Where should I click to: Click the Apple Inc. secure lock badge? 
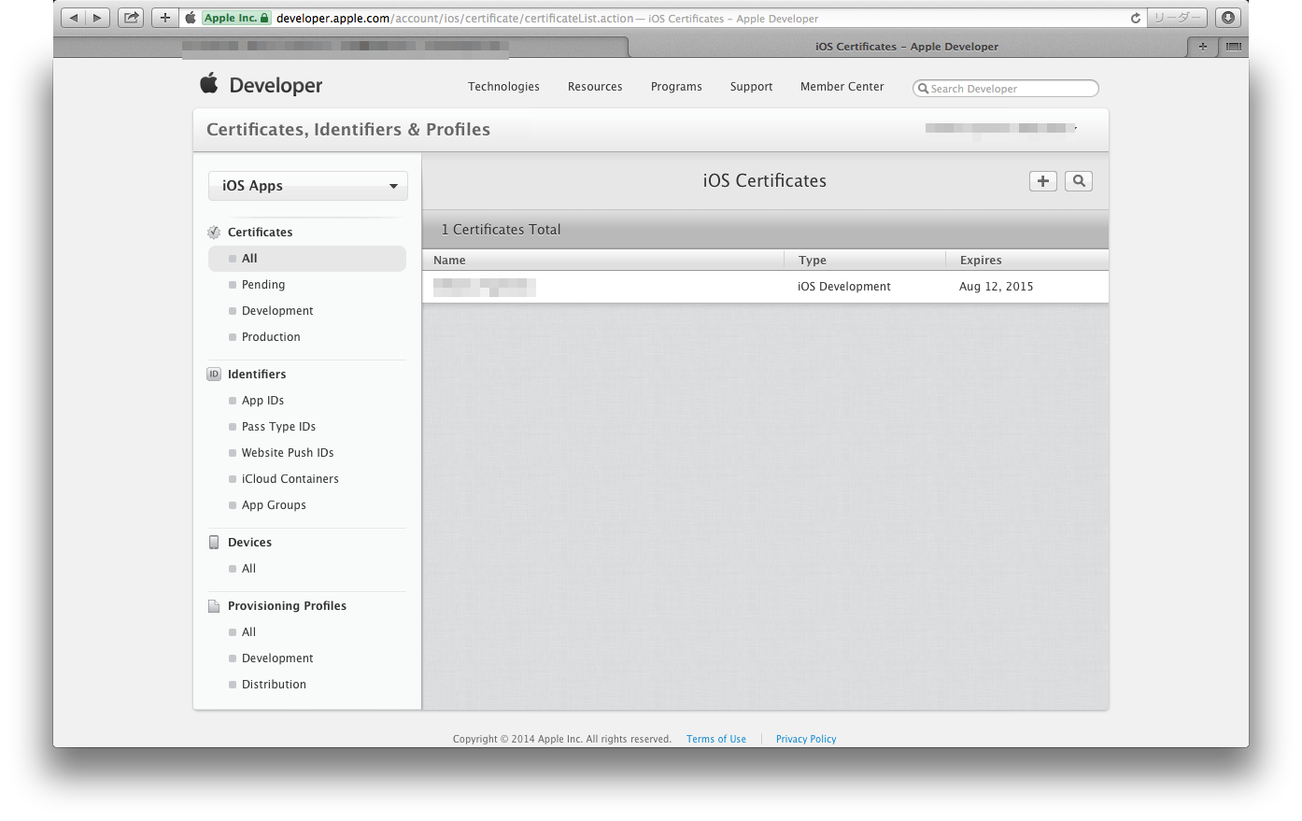(237, 18)
